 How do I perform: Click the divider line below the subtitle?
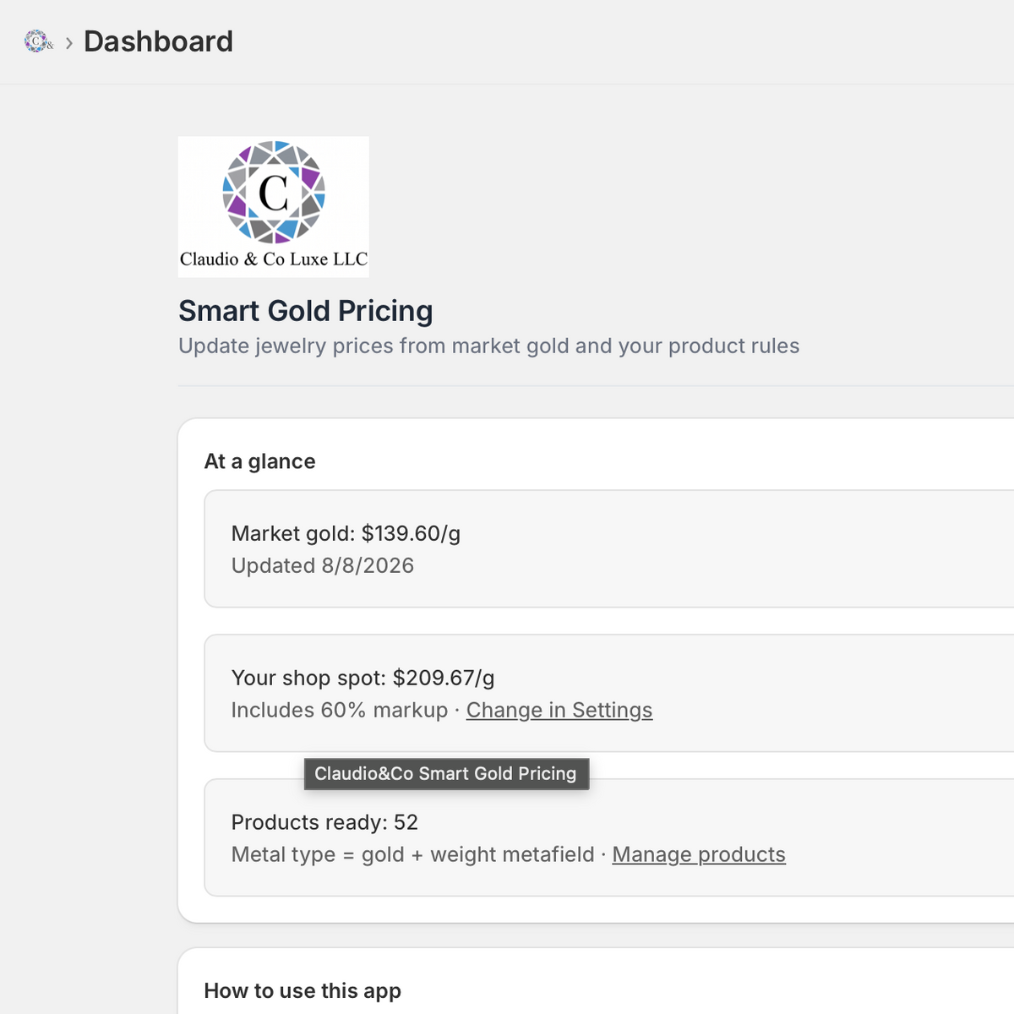pyautogui.click(x=596, y=386)
